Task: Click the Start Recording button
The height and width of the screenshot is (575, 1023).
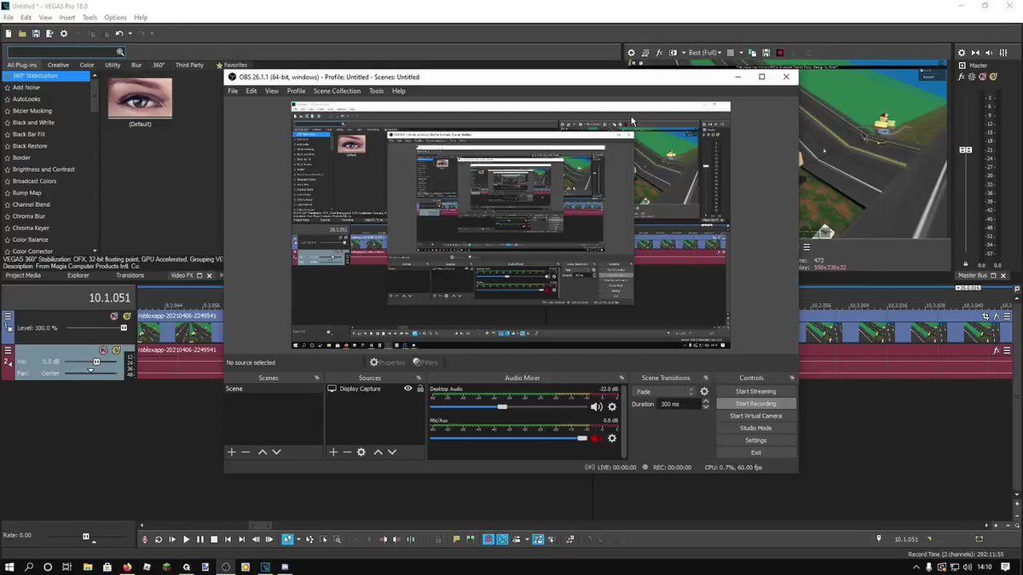Action: point(756,404)
